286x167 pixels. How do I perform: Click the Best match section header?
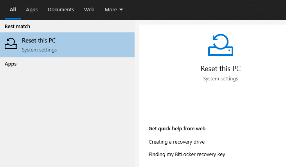click(x=17, y=27)
